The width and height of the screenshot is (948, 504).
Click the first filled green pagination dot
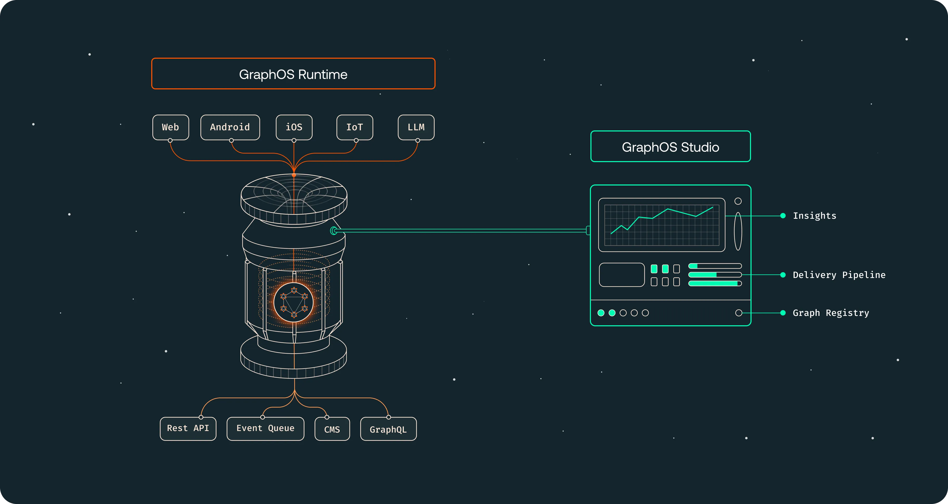click(x=601, y=313)
